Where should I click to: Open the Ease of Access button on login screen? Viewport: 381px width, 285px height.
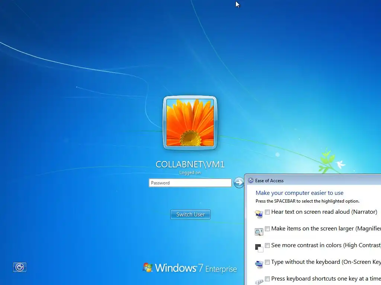tap(20, 267)
